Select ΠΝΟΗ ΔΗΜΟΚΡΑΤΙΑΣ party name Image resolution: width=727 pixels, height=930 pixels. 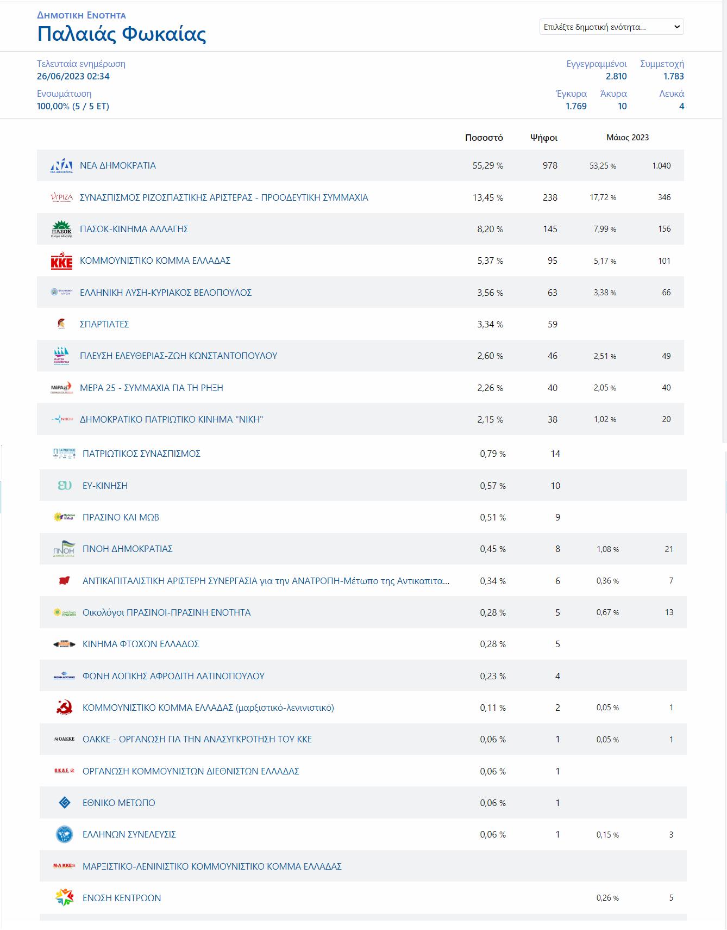[x=127, y=549]
